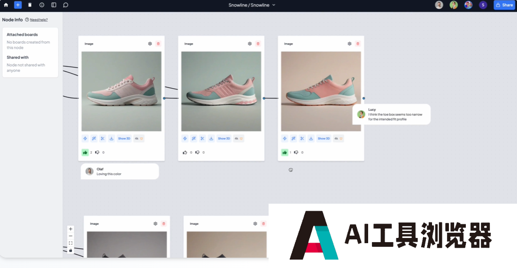Open Lucy's comment about toe box
517x268 pixels.
391,115
